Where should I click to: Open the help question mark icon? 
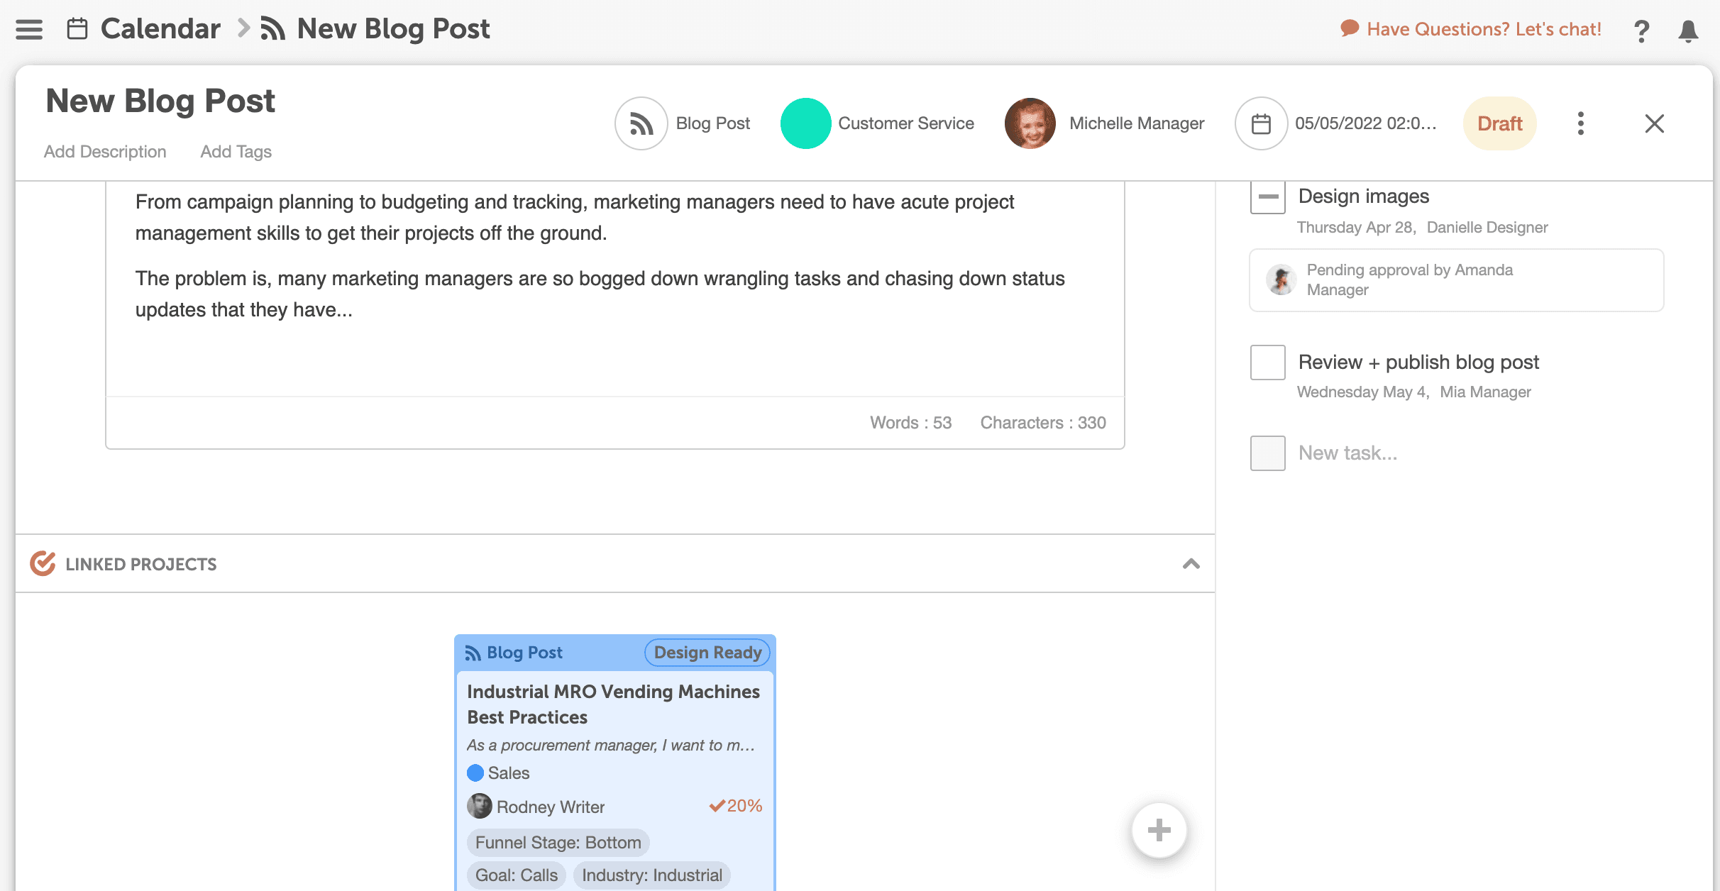(1641, 31)
